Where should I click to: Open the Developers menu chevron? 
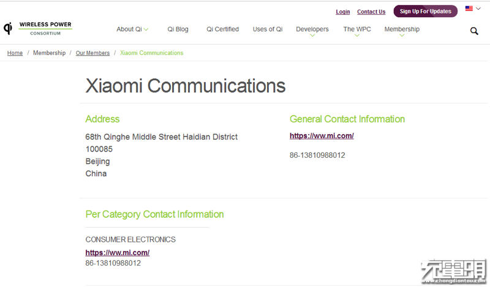[x=312, y=35]
